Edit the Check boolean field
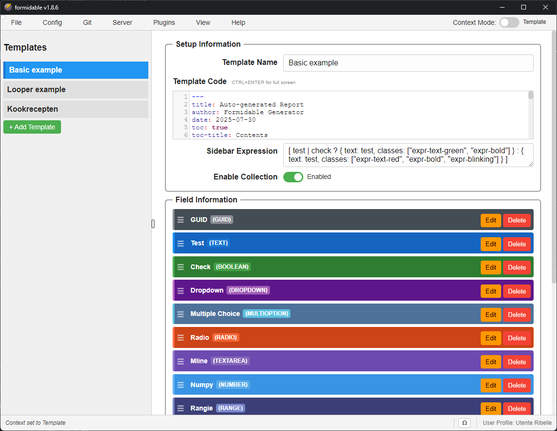This screenshot has height=431, width=557. (491, 267)
